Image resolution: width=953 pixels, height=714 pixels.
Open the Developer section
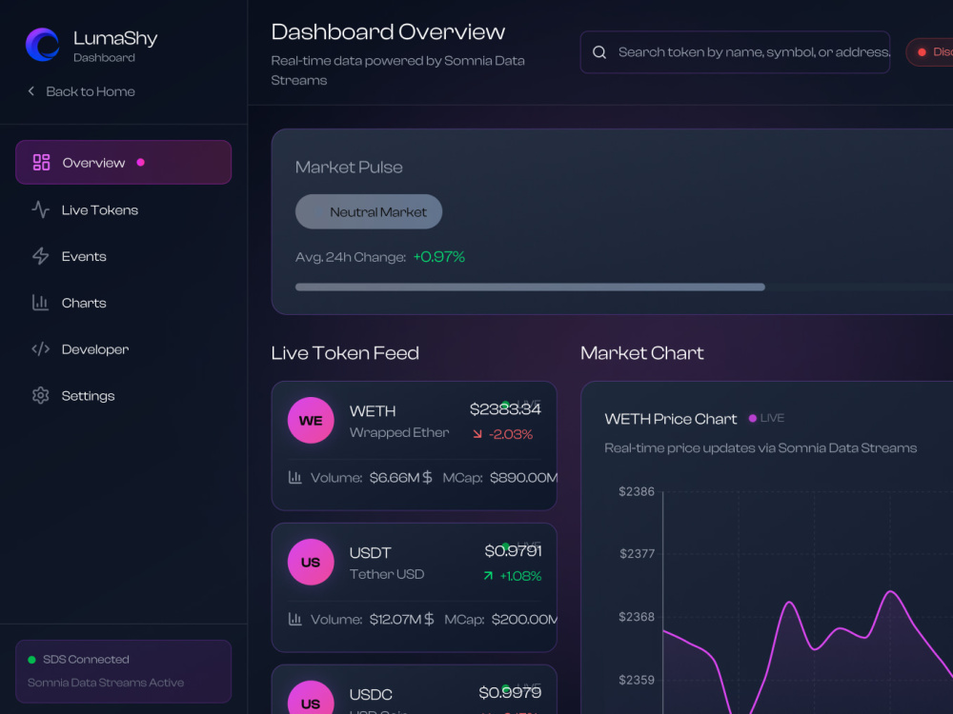123,349
